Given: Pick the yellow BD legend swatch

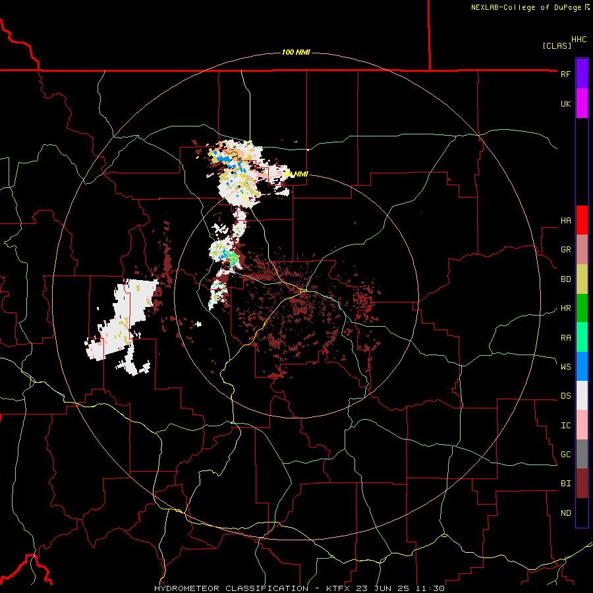Looking at the screenshot, I should [582, 279].
